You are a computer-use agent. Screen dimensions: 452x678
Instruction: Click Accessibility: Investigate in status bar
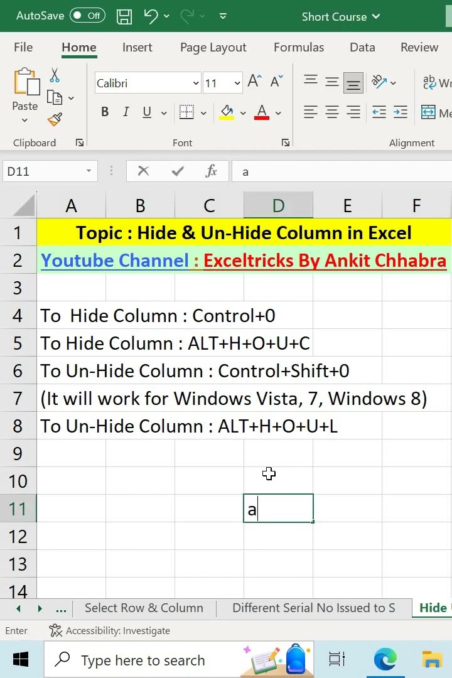[x=109, y=631]
